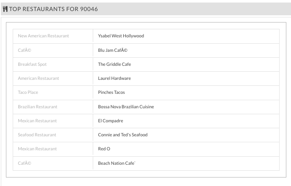
Task: Click Mexican Restaurant label beside Red O
Action: [37, 149]
